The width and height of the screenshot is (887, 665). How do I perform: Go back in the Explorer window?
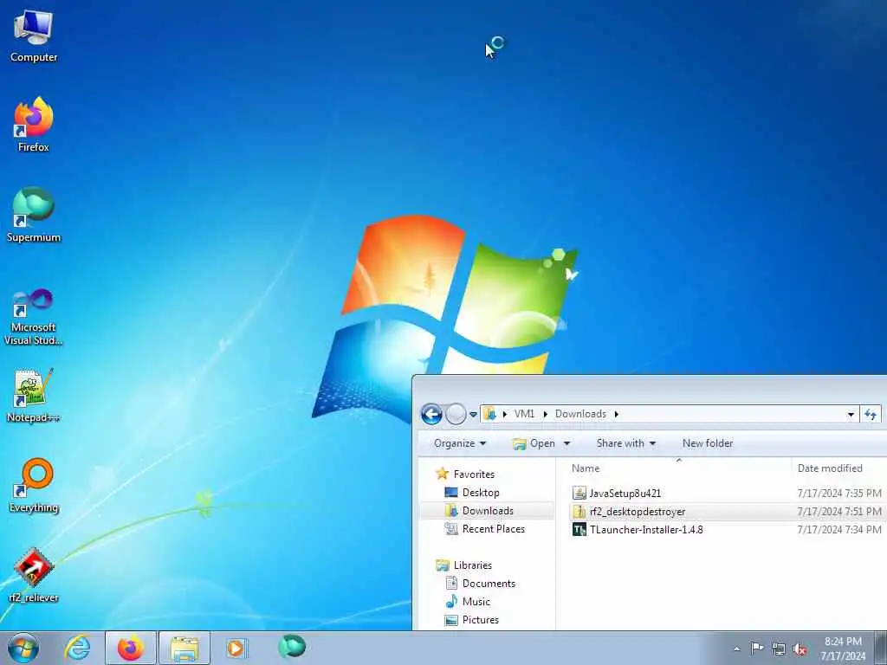(431, 414)
